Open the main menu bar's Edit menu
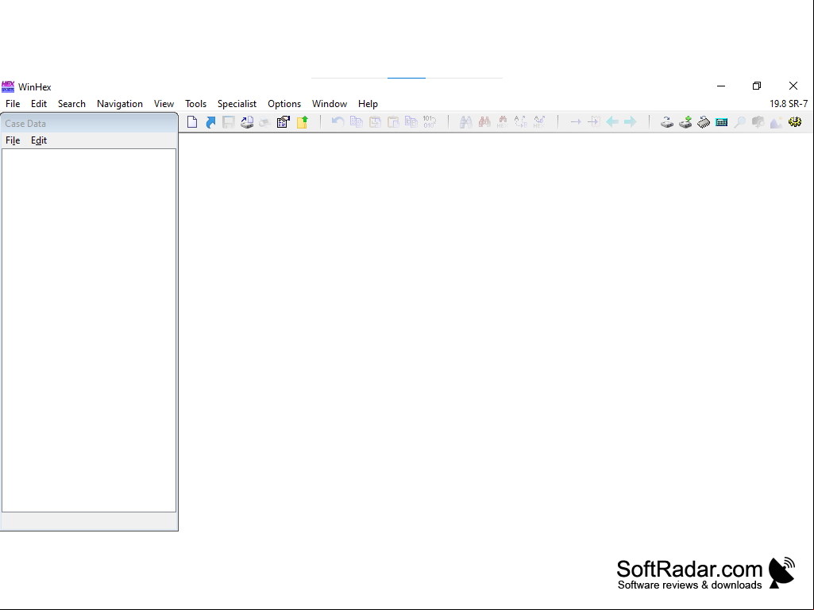The image size is (814, 610). (39, 104)
